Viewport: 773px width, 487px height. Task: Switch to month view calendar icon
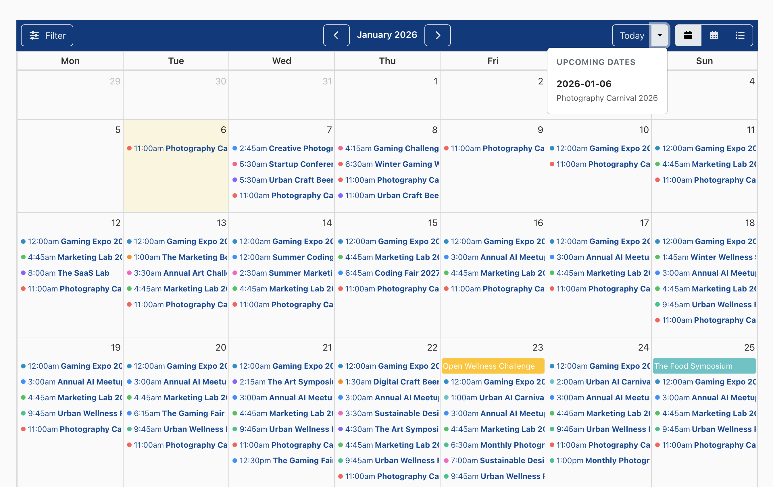coord(688,35)
